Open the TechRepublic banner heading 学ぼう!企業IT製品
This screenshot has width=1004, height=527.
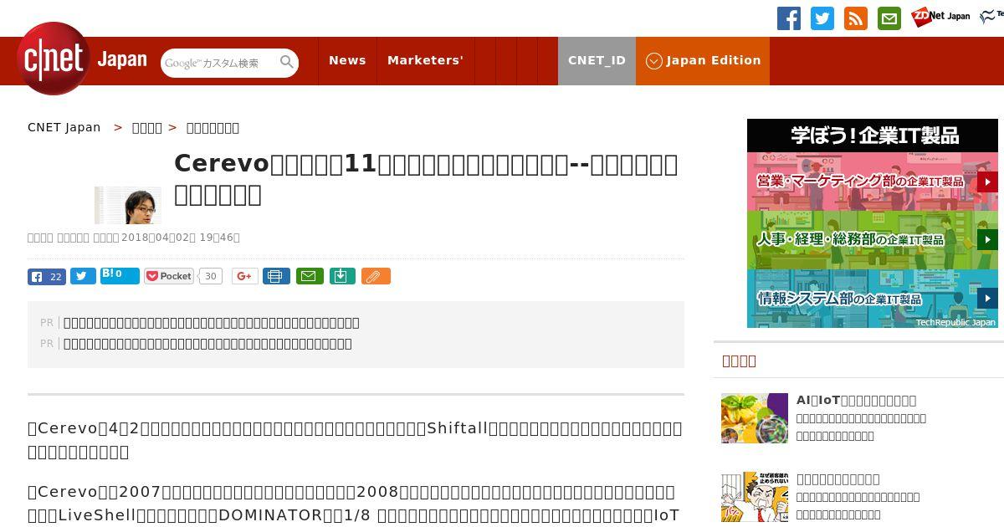pyautogui.click(x=873, y=136)
